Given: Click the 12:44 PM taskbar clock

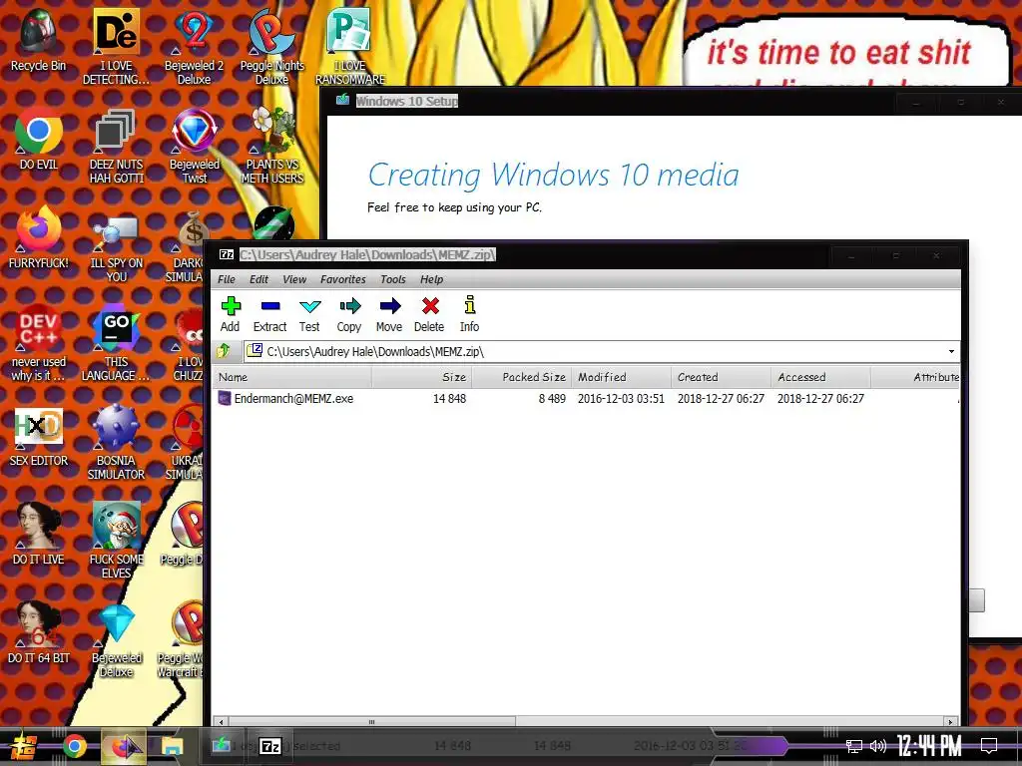Looking at the screenshot, I should pyautogui.click(x=929, y=746).
